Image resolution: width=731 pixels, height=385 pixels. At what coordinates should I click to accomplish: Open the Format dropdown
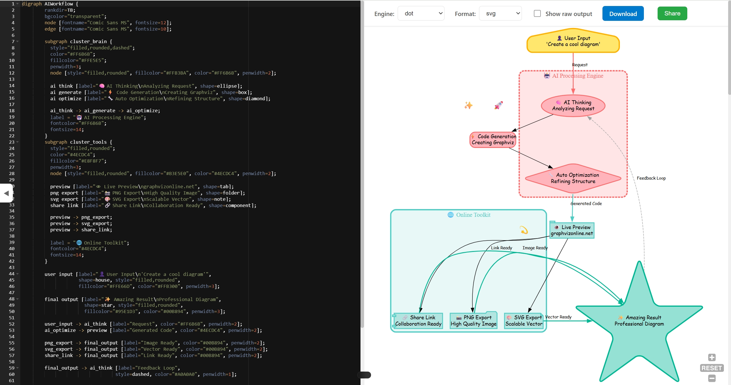pos(500,13)
